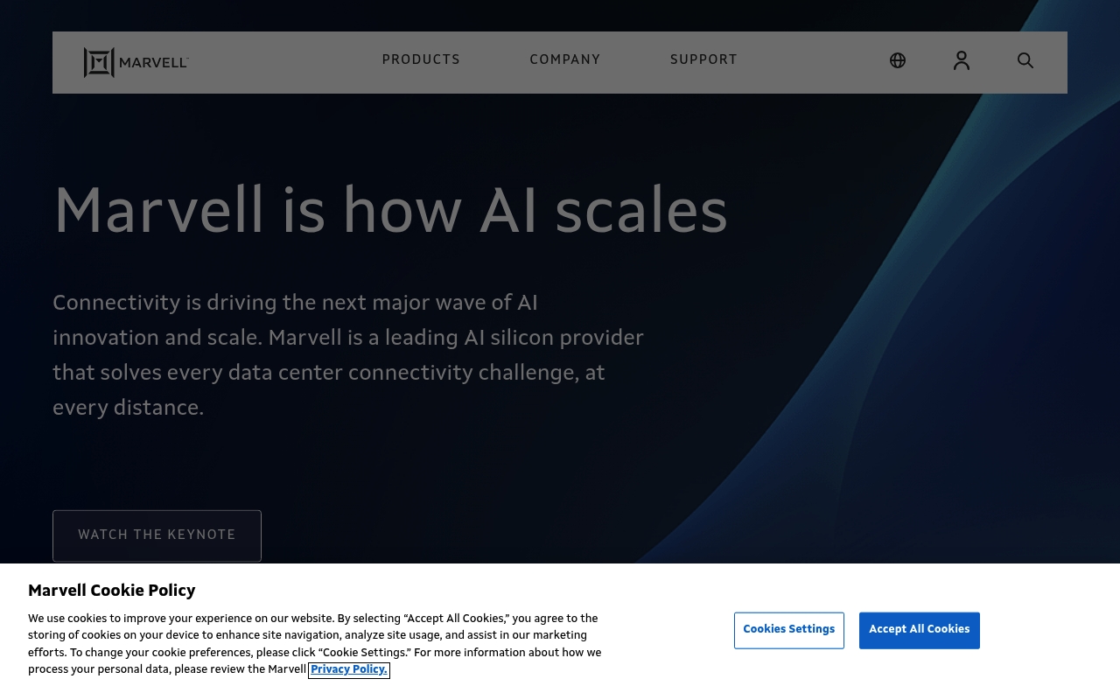Image resolution: width=1120 pixels, height=700 pixels.
Task: Click the Marvell square M emblem
Action: [99, 62]
